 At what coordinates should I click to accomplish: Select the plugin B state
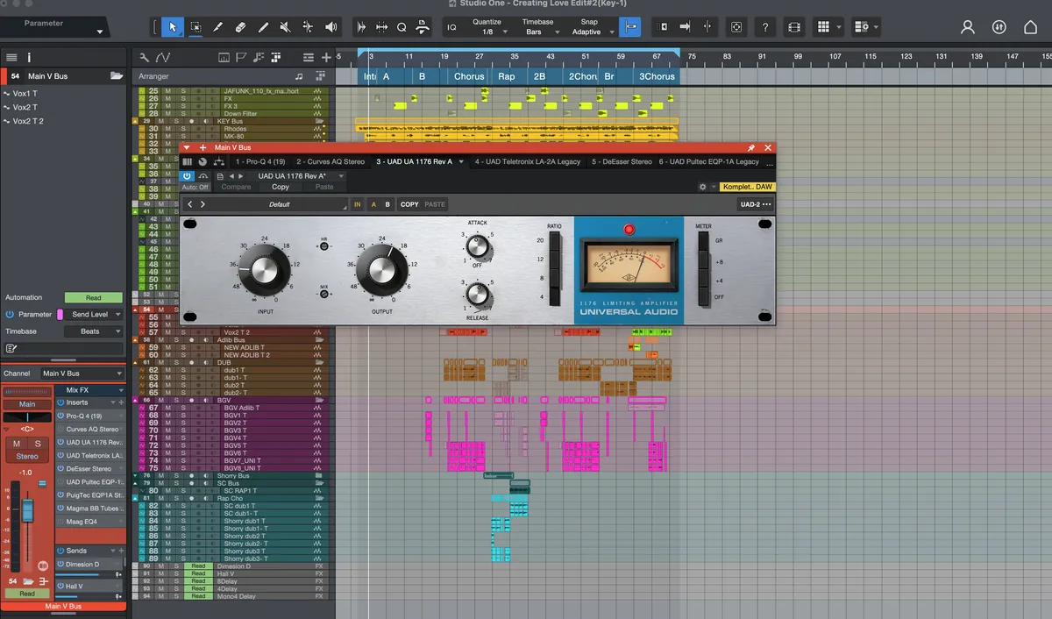point(387,204)
